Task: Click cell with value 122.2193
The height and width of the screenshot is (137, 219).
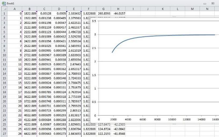Action: click(103, 133)
